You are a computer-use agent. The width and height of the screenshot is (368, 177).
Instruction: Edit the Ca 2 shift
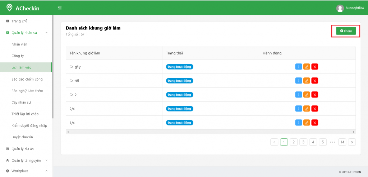[307, 95]
